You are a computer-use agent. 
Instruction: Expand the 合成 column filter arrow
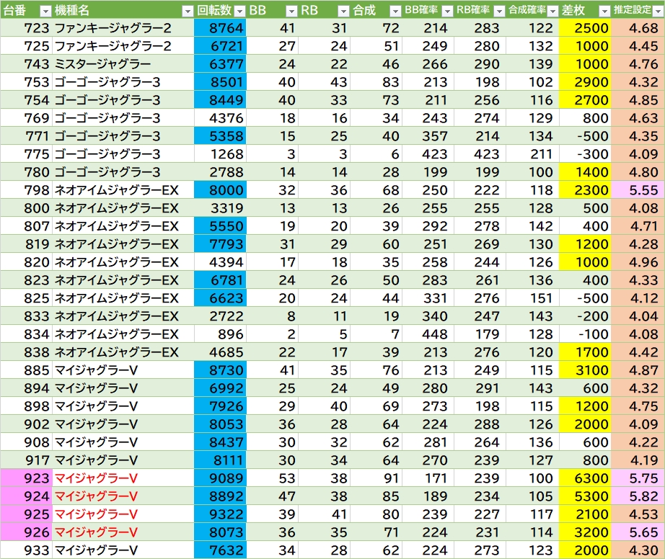tap(395, 11)
